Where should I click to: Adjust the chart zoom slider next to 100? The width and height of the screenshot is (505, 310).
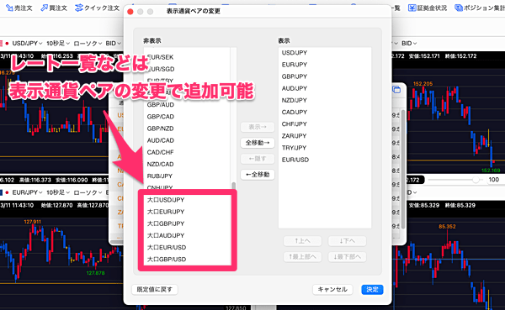pyautogui.click(x=476, y=180)
